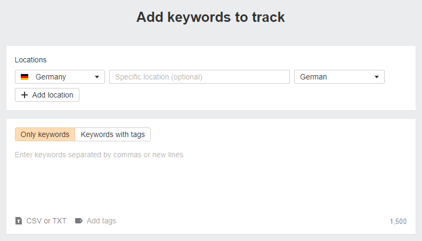The width and height of the screenshot is (422, 241).
Task: Open the country selector showing Germany
Action: [x=60, y=77]
